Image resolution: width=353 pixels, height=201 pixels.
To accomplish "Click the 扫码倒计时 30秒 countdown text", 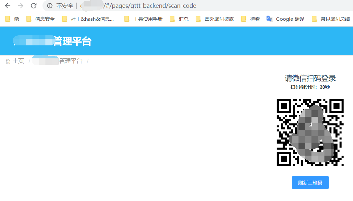I will 310,87.
